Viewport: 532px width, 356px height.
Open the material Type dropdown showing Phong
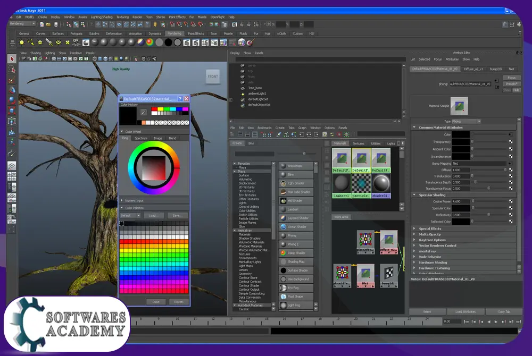click(466, 121)
